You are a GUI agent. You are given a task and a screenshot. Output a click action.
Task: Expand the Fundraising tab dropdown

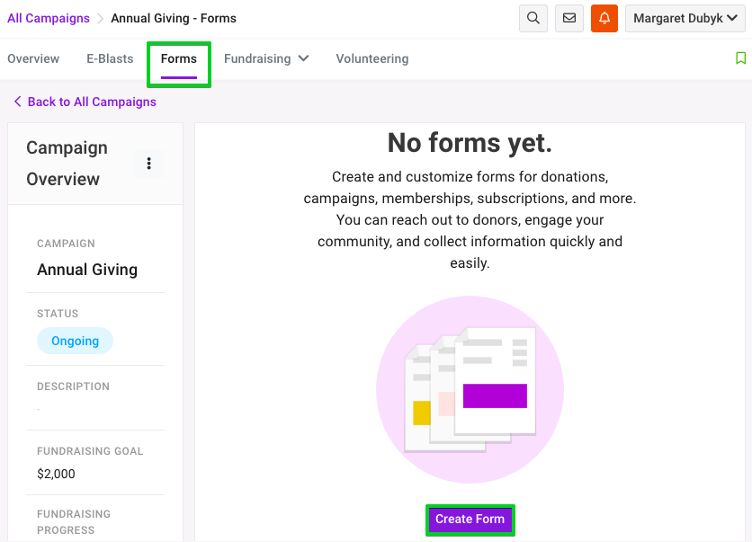pyautogui.click(x=266, y=58)
